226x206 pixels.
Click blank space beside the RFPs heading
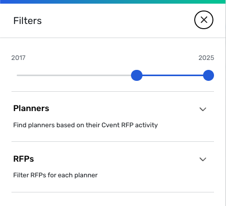pos(115,159)
